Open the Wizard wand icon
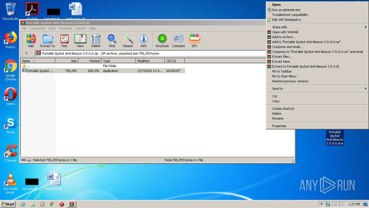 pyautogui.click(x=128, y=41)
